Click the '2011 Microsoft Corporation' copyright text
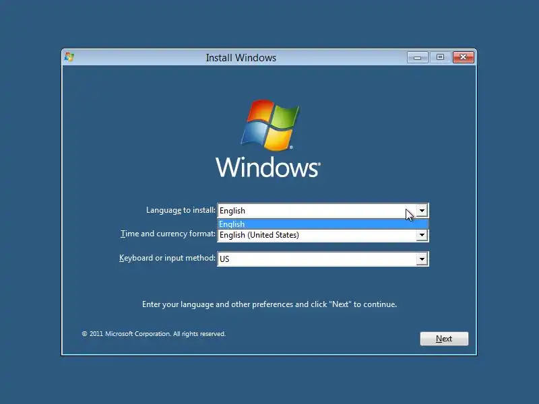Image resolution: width=539 pixels, height=404 pixels. click(154, 333)
